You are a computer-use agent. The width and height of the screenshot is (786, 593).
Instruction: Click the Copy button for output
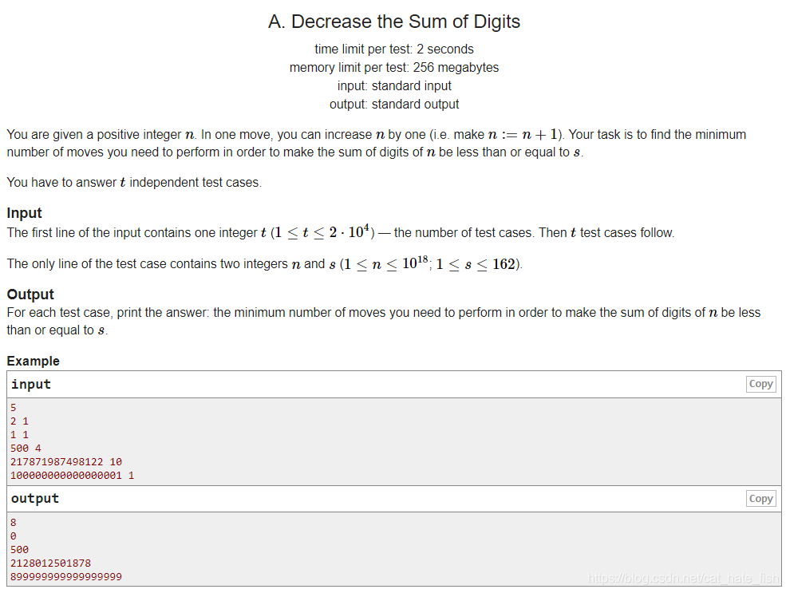tap(760, 499)
